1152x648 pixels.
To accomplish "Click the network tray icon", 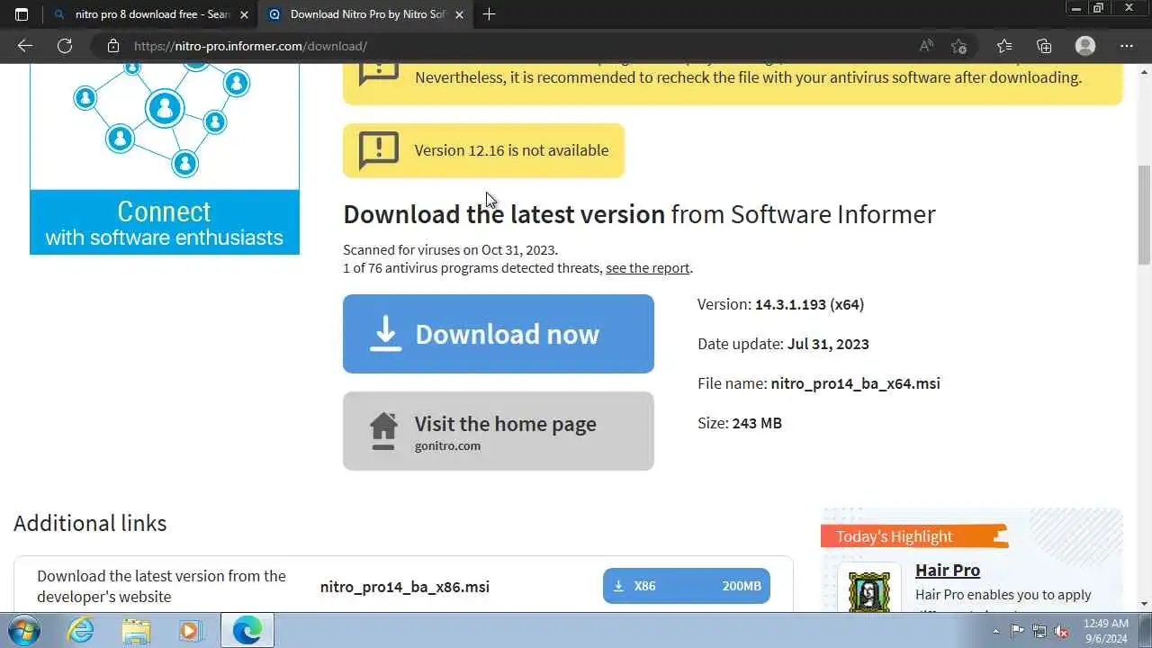I will (1039, 631).
